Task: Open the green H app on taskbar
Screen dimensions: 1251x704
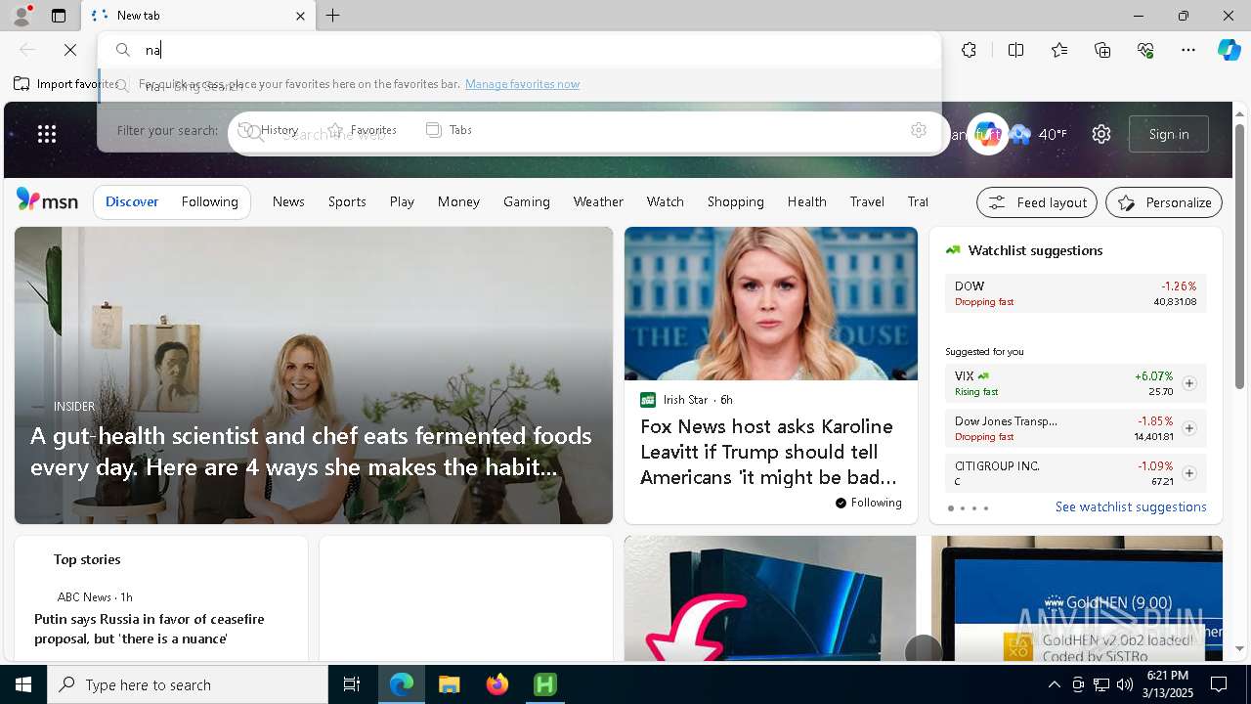Action: (x=545, y=684)
